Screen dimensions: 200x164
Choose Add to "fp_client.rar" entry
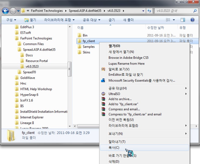click(144, 104)
